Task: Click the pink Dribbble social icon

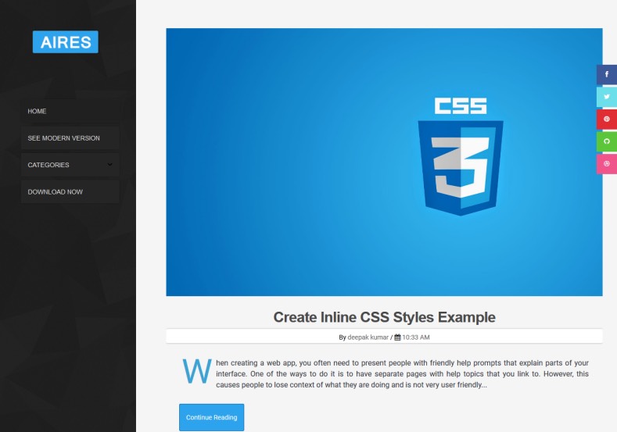Action: coord(607,163)
